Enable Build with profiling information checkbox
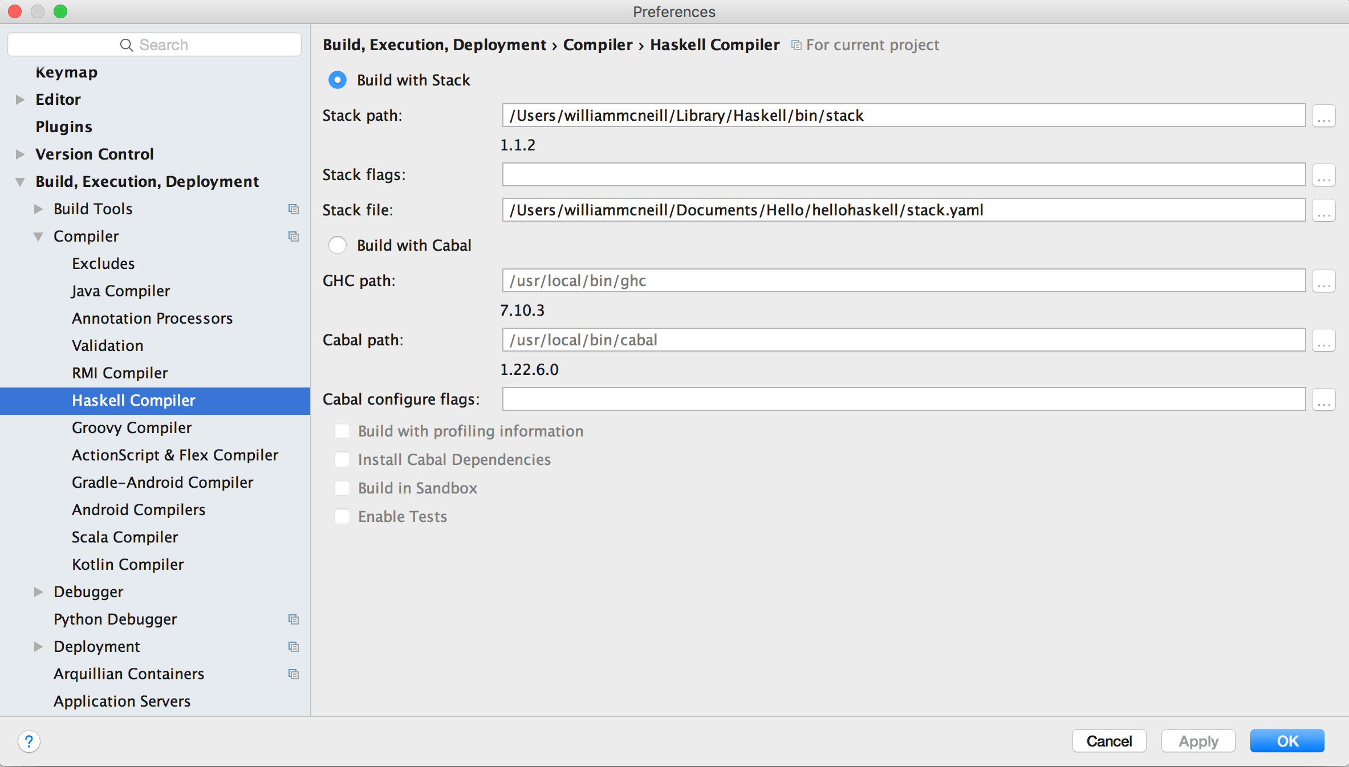This screenshot has height=767, width=1349. point(342,431)
